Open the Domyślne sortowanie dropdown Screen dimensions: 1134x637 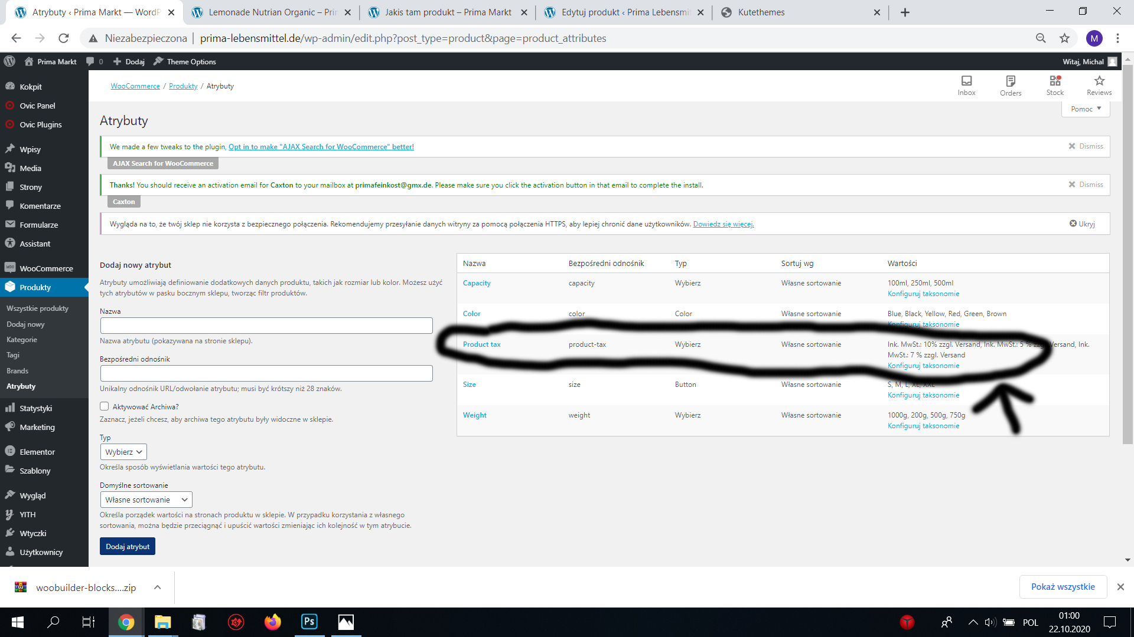pos(146,500)
